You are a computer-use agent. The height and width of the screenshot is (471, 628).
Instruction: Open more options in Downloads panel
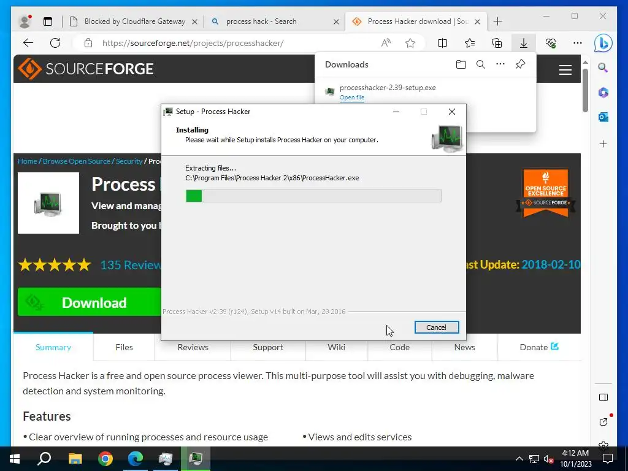pos(500,64)
